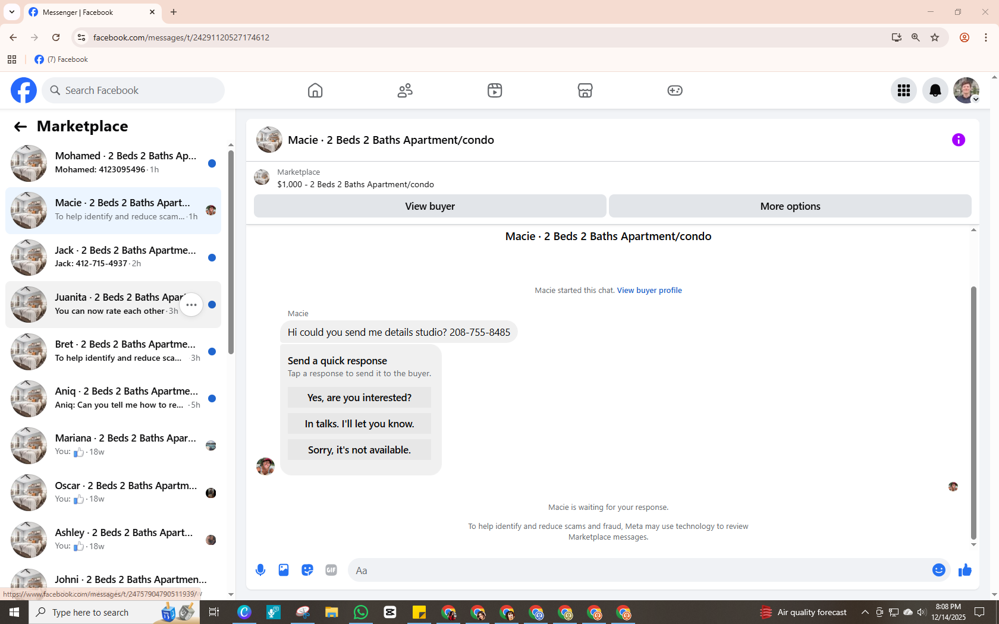
Task: Click the listing thumbnail beside $1,000 price
Action: pyautogui.click(x=262, y=177)
